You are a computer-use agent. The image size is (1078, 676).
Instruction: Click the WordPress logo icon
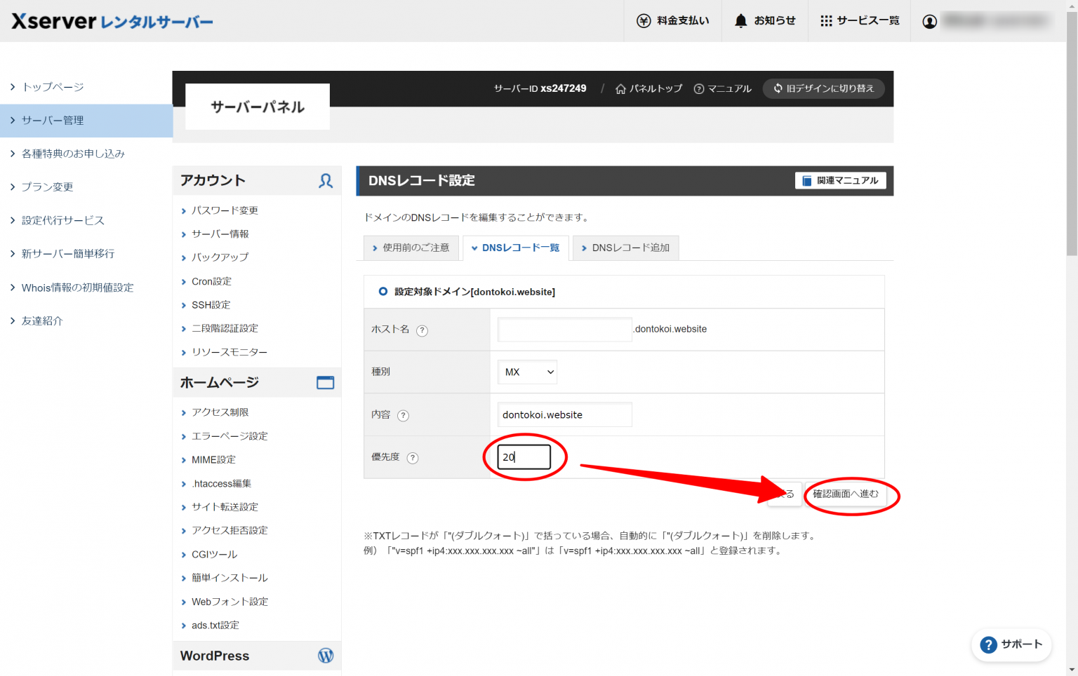tap(325, 655)
